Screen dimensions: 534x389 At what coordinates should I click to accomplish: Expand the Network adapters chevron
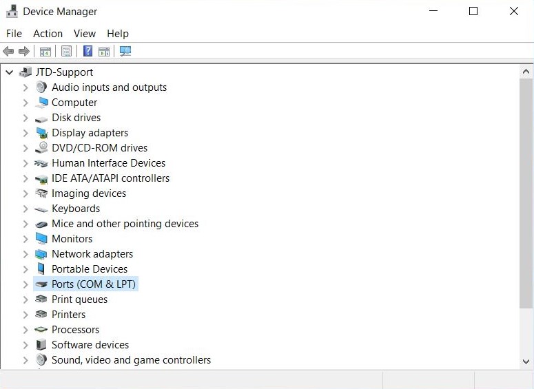click(25, 254)
